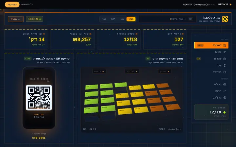
Task: Open דוחות reports chart icon
Action: point(225,91)
